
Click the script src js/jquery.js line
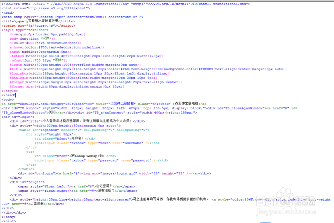coord(38,26)
